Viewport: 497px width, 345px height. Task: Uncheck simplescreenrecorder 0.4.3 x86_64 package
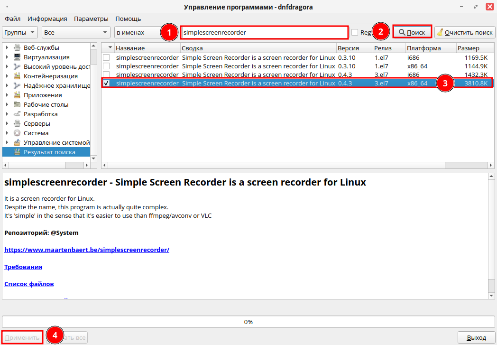(x=106, y=83)
